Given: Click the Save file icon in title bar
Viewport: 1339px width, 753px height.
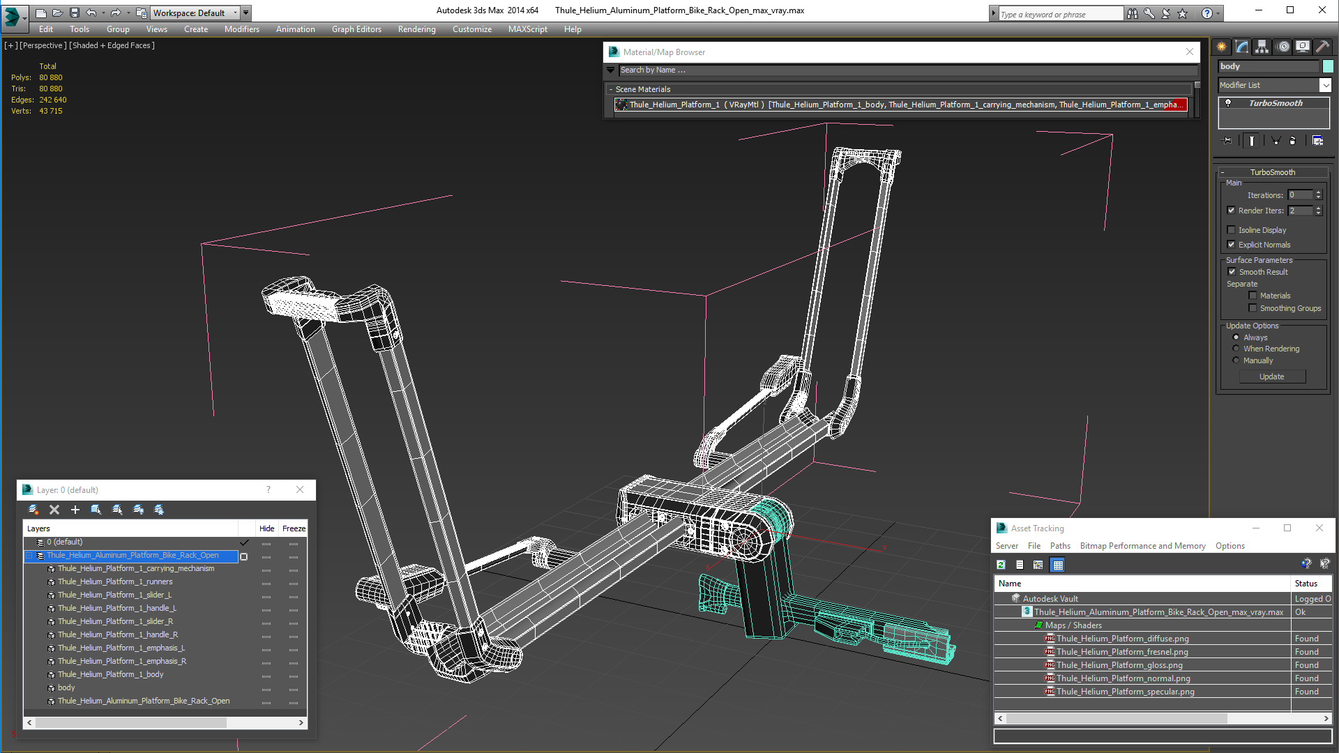Looking at the screenshot, I should point(75,13).
